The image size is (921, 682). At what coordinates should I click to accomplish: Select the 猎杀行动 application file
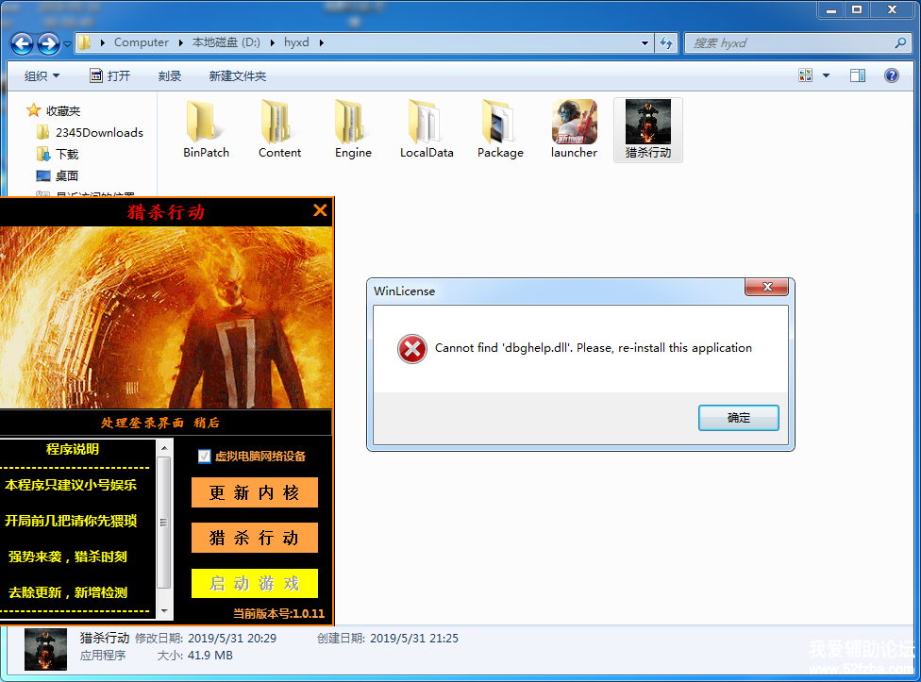pyautogui.click(x=648, y=129)
